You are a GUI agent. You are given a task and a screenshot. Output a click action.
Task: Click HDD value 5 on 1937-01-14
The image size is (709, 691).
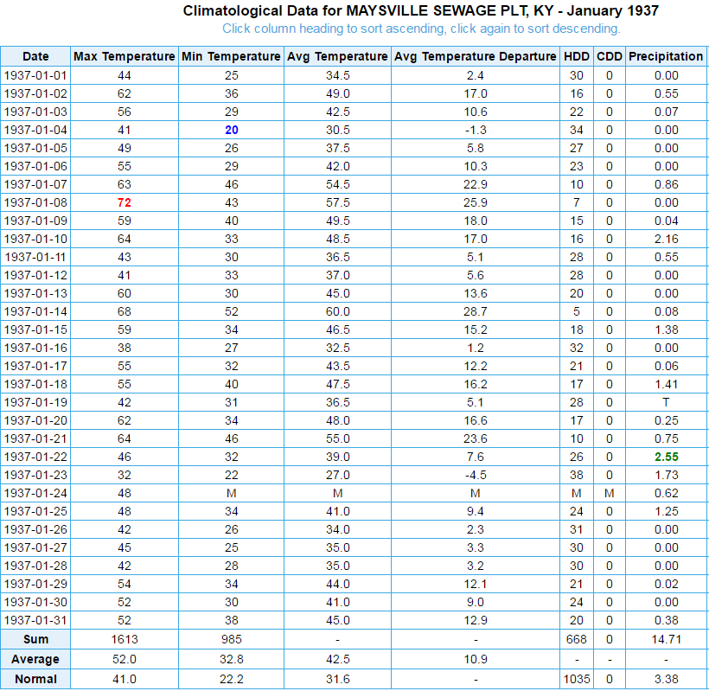click(577, 311)
